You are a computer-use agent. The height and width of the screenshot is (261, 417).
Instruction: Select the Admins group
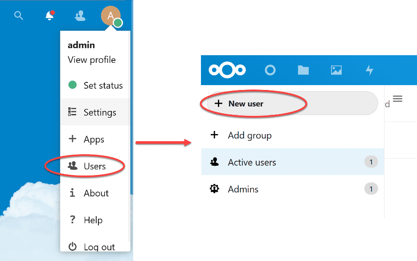click(243, 189)
